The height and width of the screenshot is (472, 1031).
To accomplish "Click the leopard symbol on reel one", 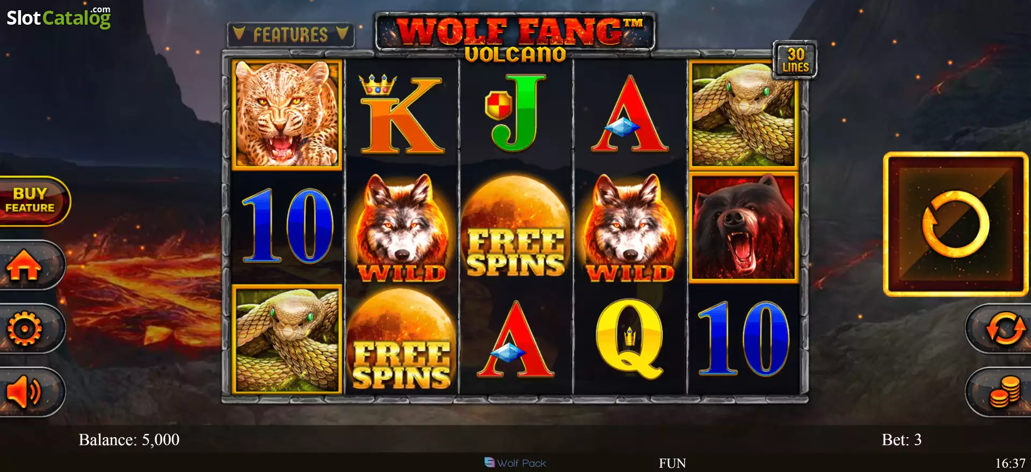I will point(287,114).
